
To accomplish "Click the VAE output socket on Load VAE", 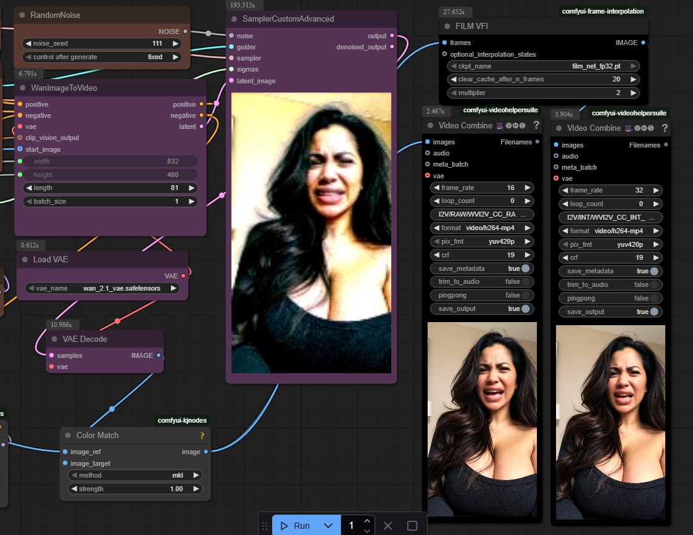I will [183, 276].
